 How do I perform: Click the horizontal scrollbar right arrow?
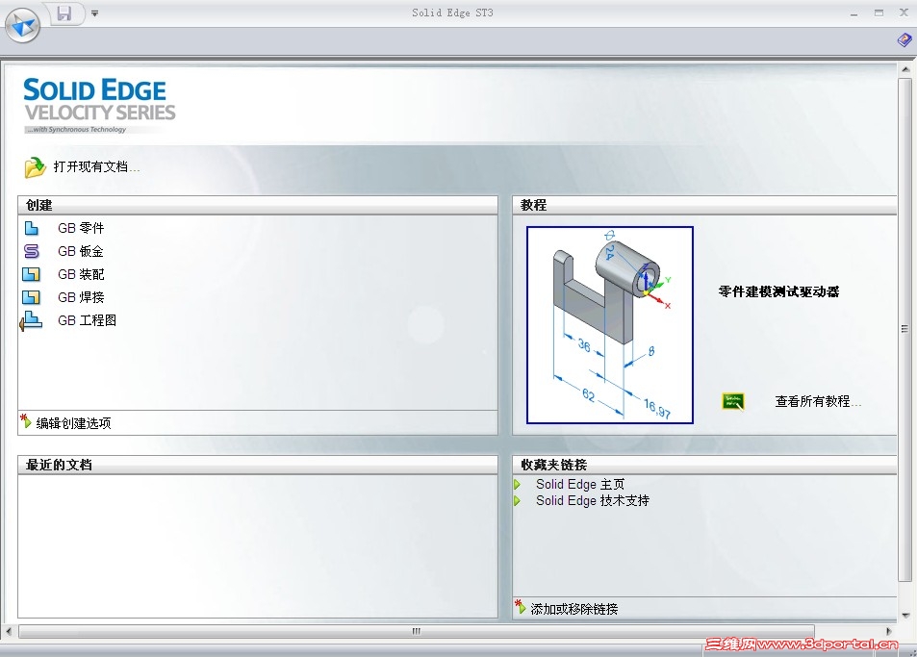pyautogui.click(x=889, y=631)
